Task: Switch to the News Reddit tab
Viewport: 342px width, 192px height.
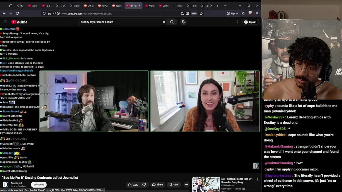Action: pos(117,6)
